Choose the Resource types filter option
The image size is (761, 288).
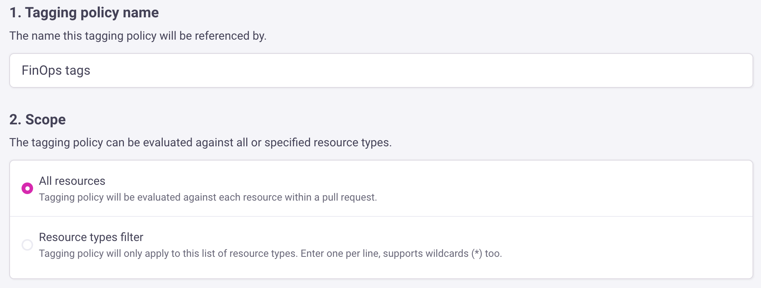(27, 244)
